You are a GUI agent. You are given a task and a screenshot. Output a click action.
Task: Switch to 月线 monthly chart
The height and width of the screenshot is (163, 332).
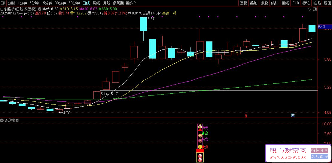point(106,3)
